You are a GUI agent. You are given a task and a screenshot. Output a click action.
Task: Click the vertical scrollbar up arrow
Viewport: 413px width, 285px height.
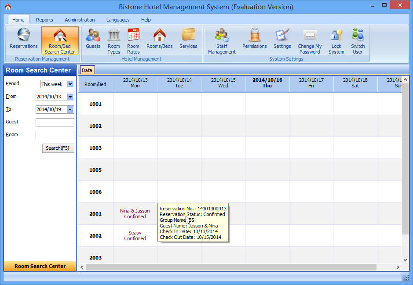(x=405, y=79)
